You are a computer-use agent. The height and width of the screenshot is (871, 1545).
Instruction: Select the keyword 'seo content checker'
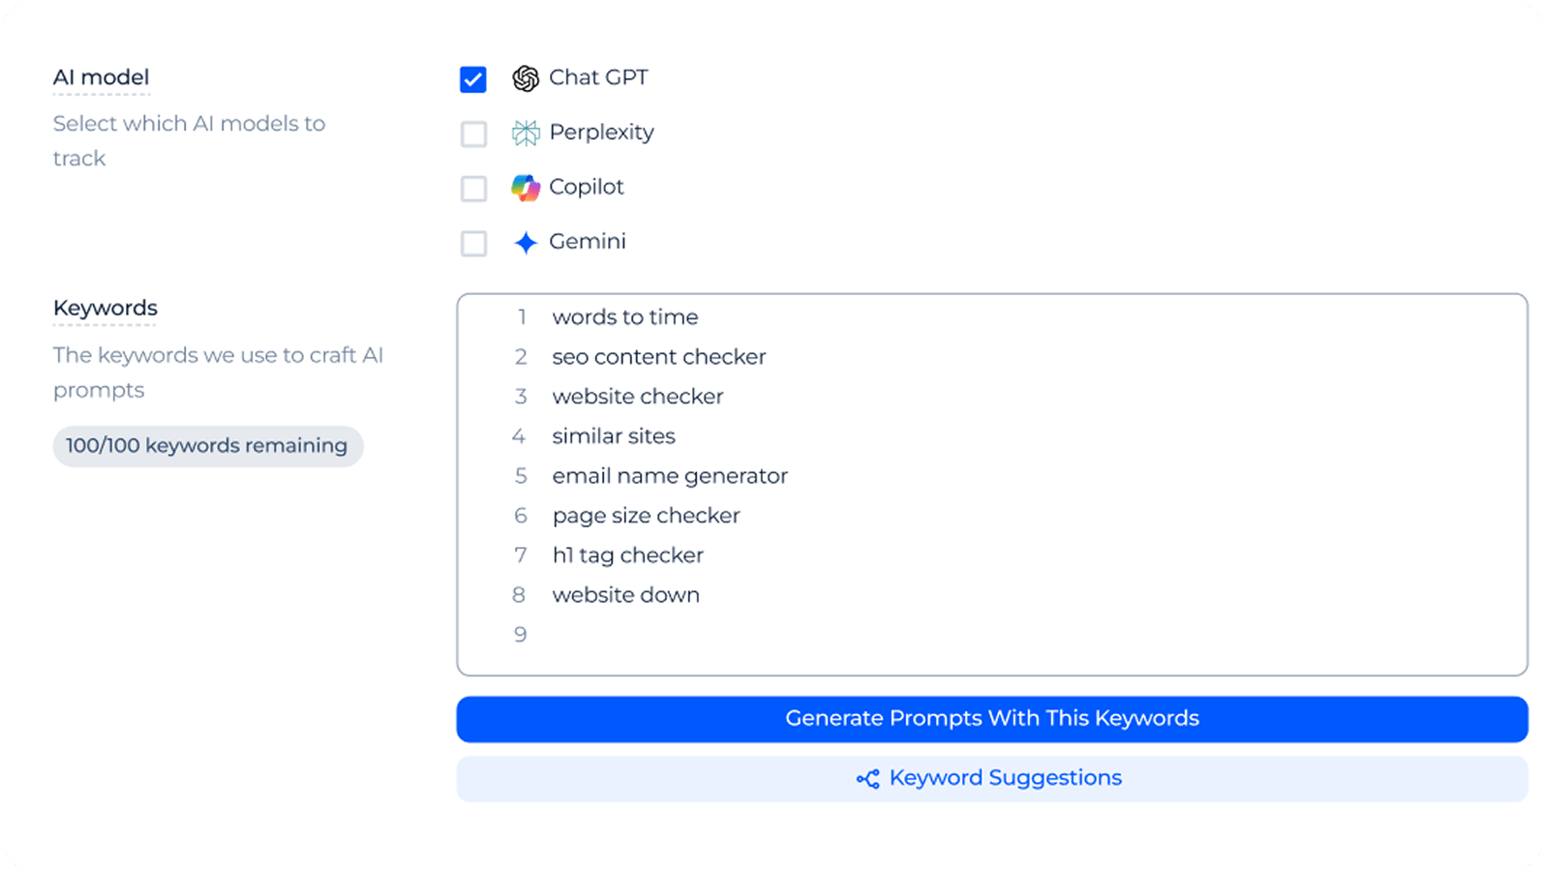pyautogui.click(x=659, y=356)
